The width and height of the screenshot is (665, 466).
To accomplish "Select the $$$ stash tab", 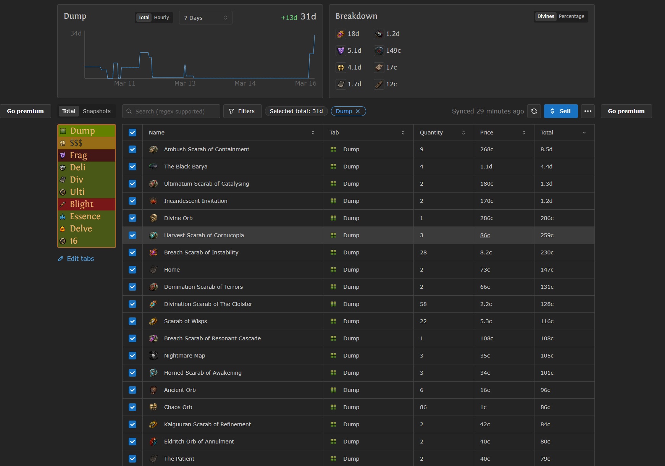I will [x=87, y=143].
